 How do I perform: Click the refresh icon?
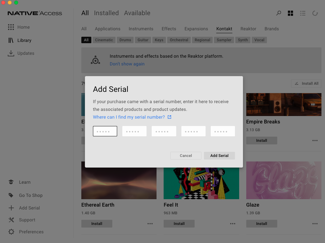point(315,13)
